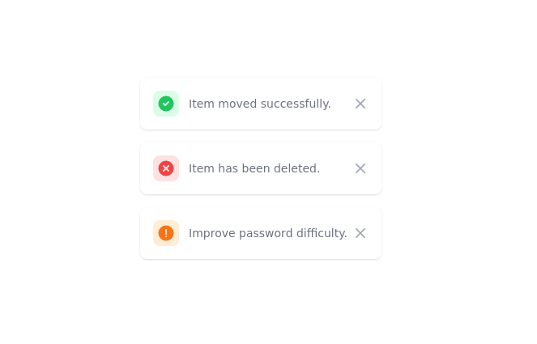Dismiss the "Item moved successfully" toast

point(360,104)
